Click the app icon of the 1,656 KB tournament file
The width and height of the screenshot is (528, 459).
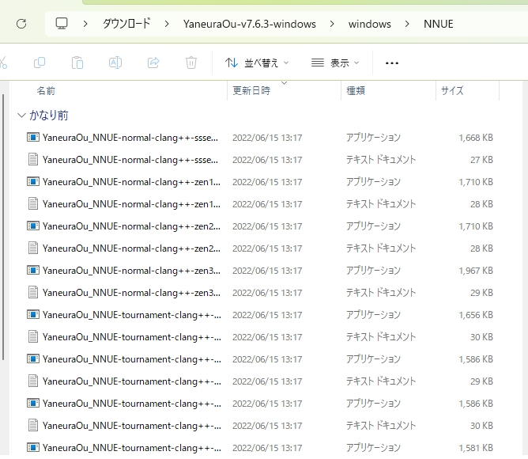coord(33,315)
